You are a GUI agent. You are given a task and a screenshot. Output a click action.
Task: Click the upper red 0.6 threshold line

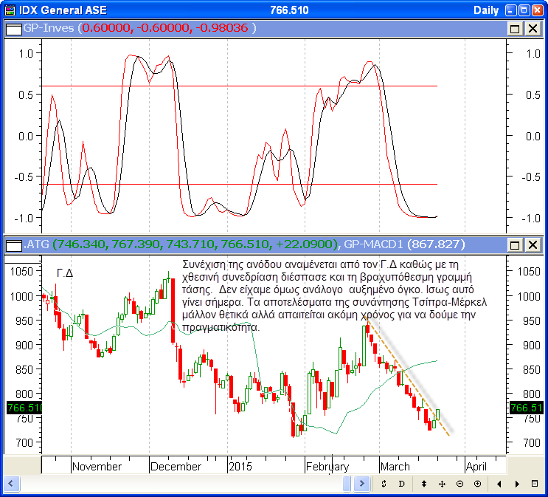[x=240, y=86]
